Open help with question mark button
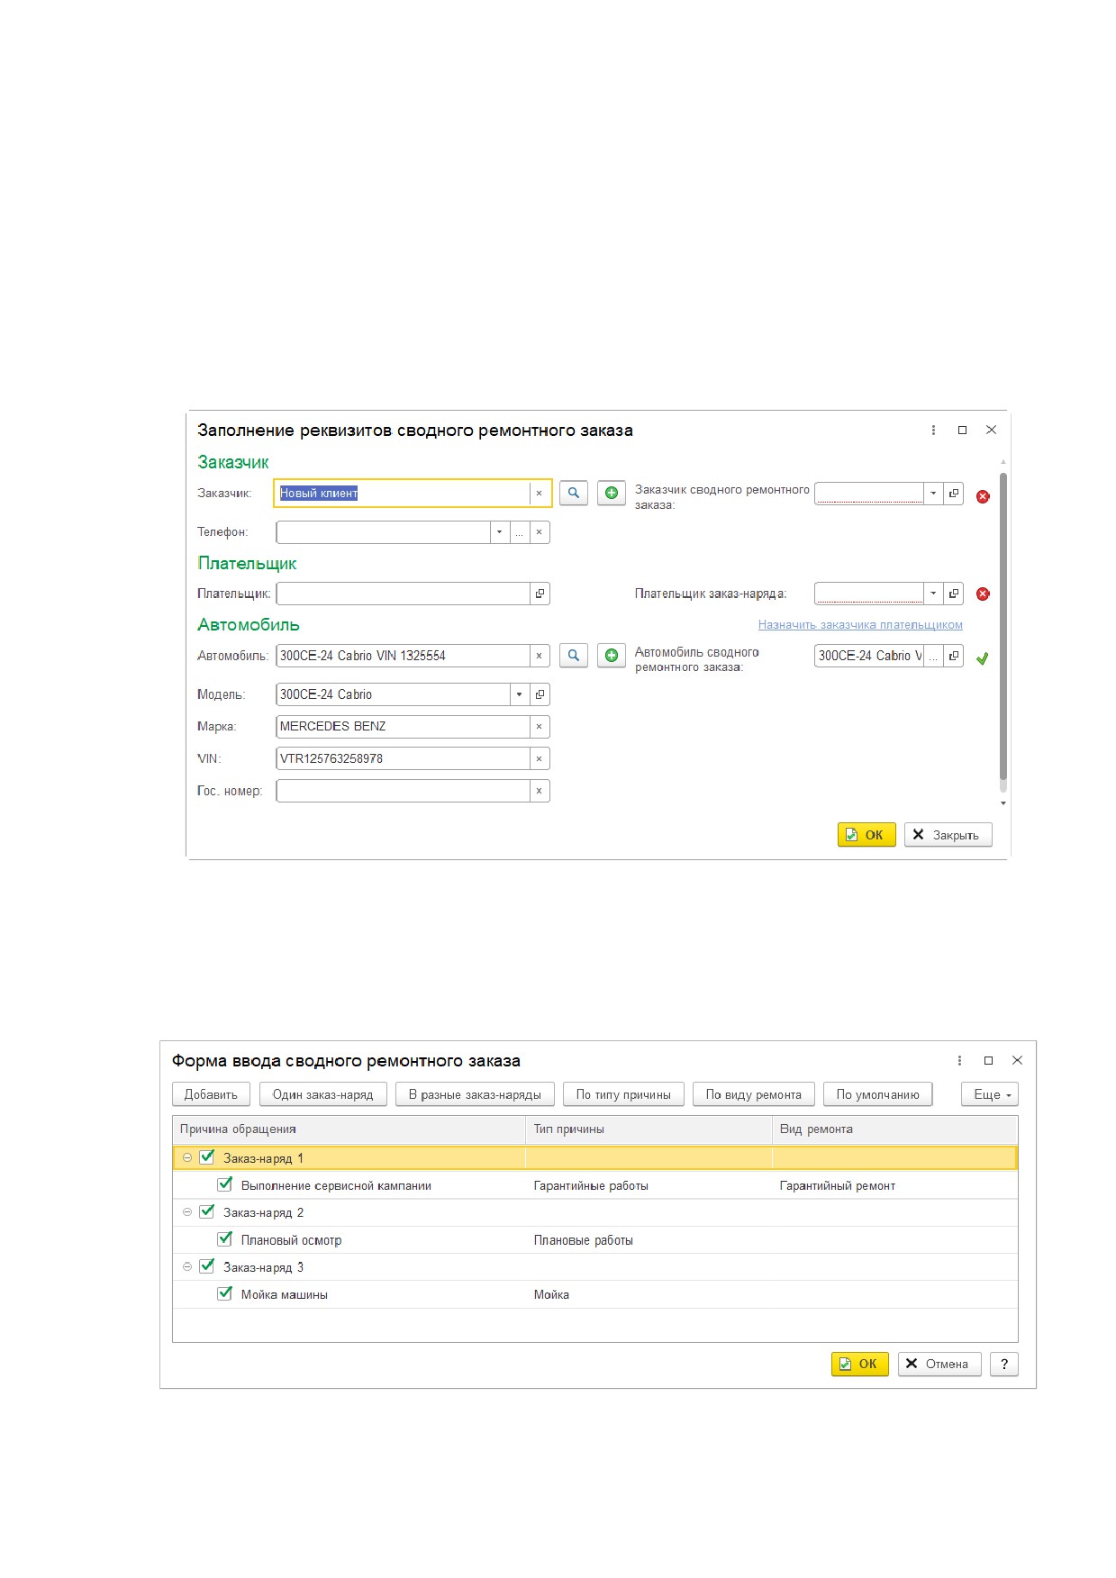 tap(1004, 1364)
